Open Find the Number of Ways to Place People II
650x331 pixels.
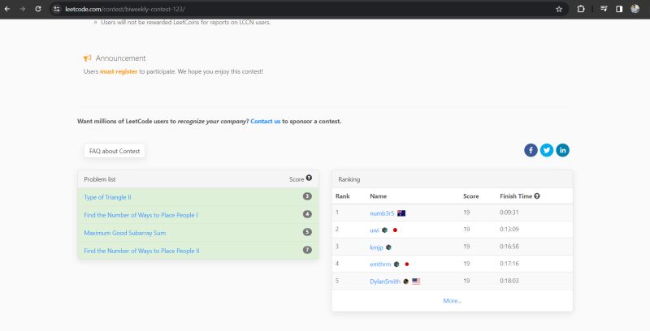141,251
